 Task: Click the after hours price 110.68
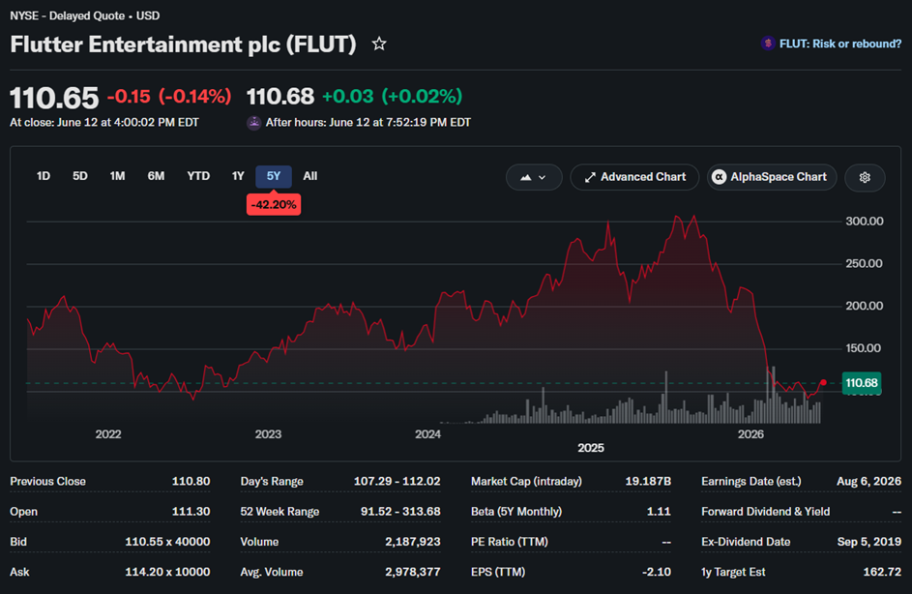[280, 97]
